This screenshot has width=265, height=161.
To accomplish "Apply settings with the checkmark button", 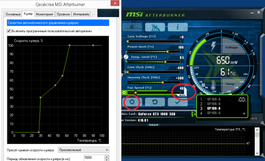I will 178,102.
